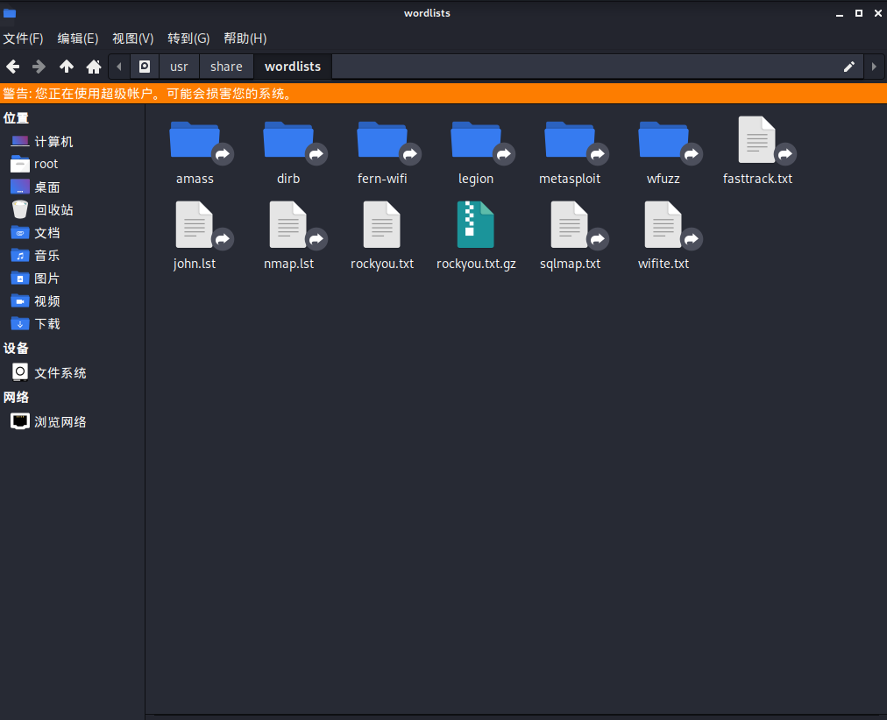Click the path bar left scroll arrow

[119, 67]
